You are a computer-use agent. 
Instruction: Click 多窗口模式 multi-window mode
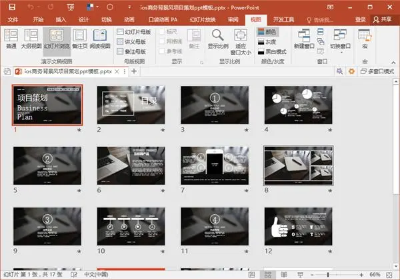point(377,72)
